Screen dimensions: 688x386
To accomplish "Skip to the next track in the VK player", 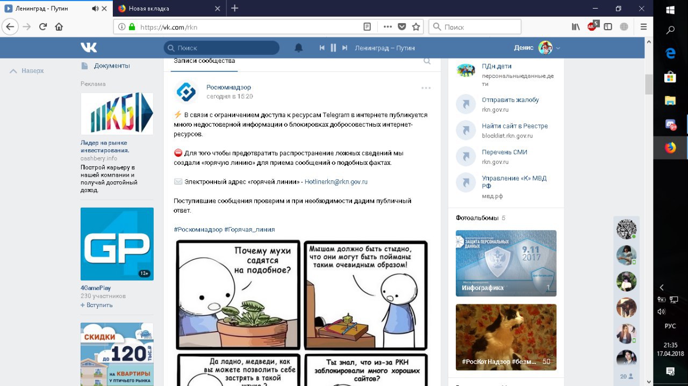I will point(345,48).
